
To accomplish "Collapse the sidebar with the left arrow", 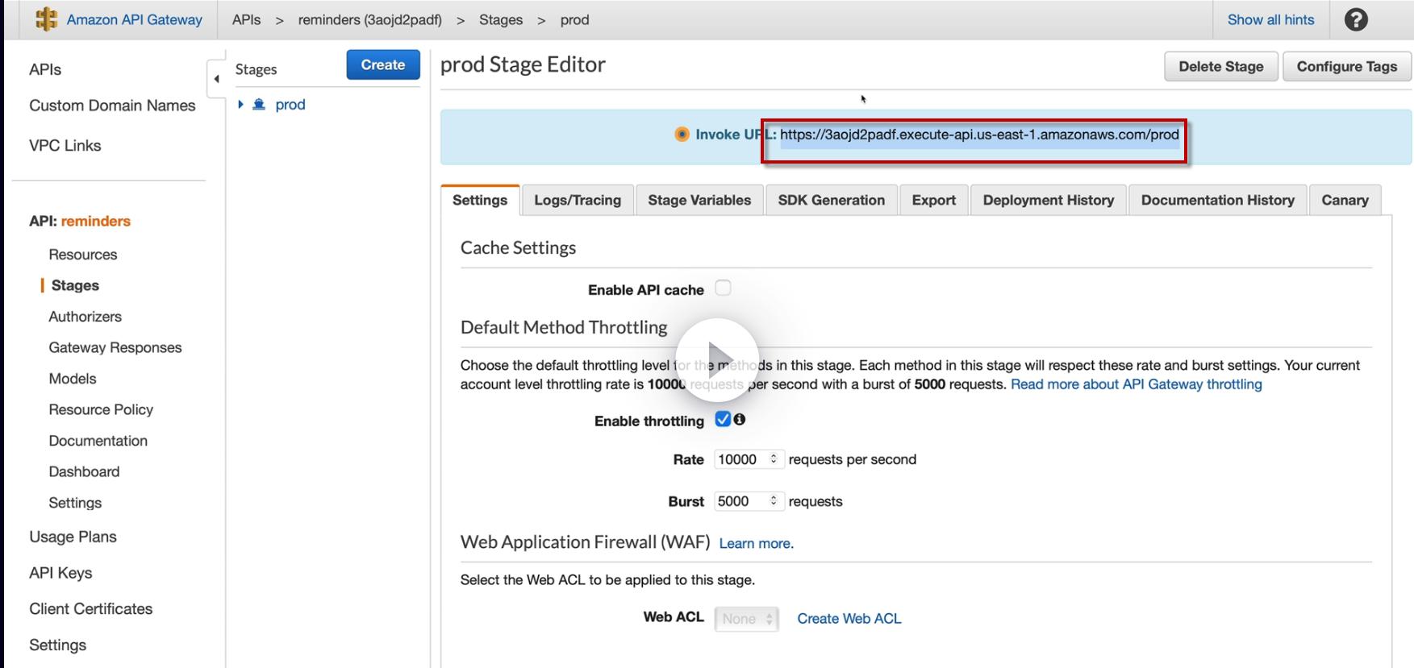I will (216, 79).
